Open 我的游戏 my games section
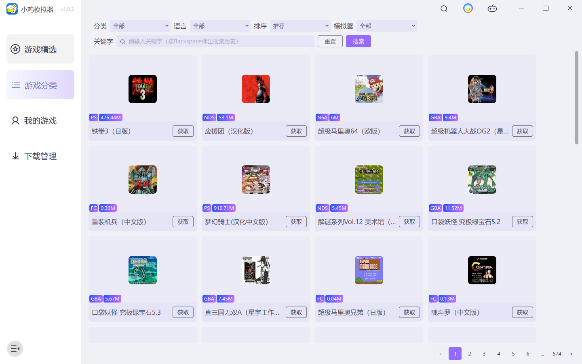The image size is (582, 364). (40, 121)
